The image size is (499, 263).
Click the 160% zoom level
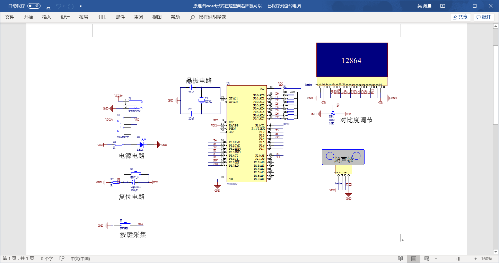(x=487, y=258)
